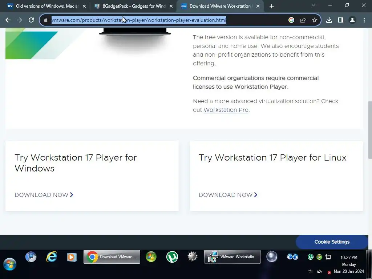
Task: Open Windows Media Player taskbar icon
Action: pyautogui.click(x=72, y=257)
